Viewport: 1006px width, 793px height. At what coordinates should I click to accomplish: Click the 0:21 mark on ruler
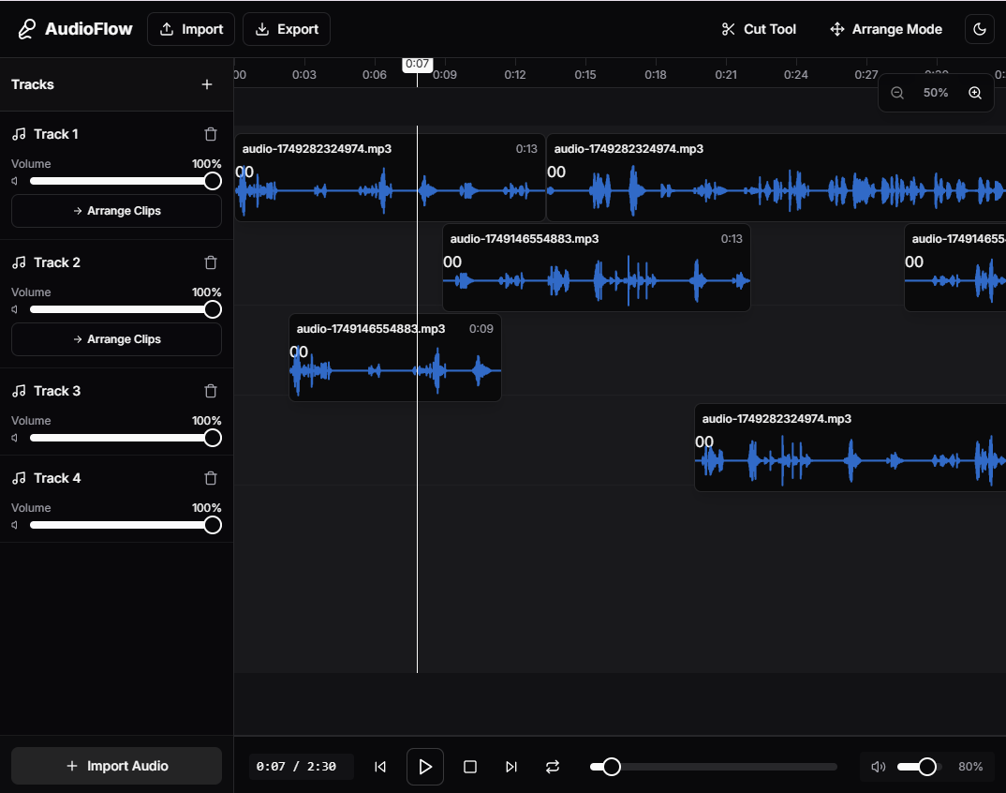click(726, 74)
